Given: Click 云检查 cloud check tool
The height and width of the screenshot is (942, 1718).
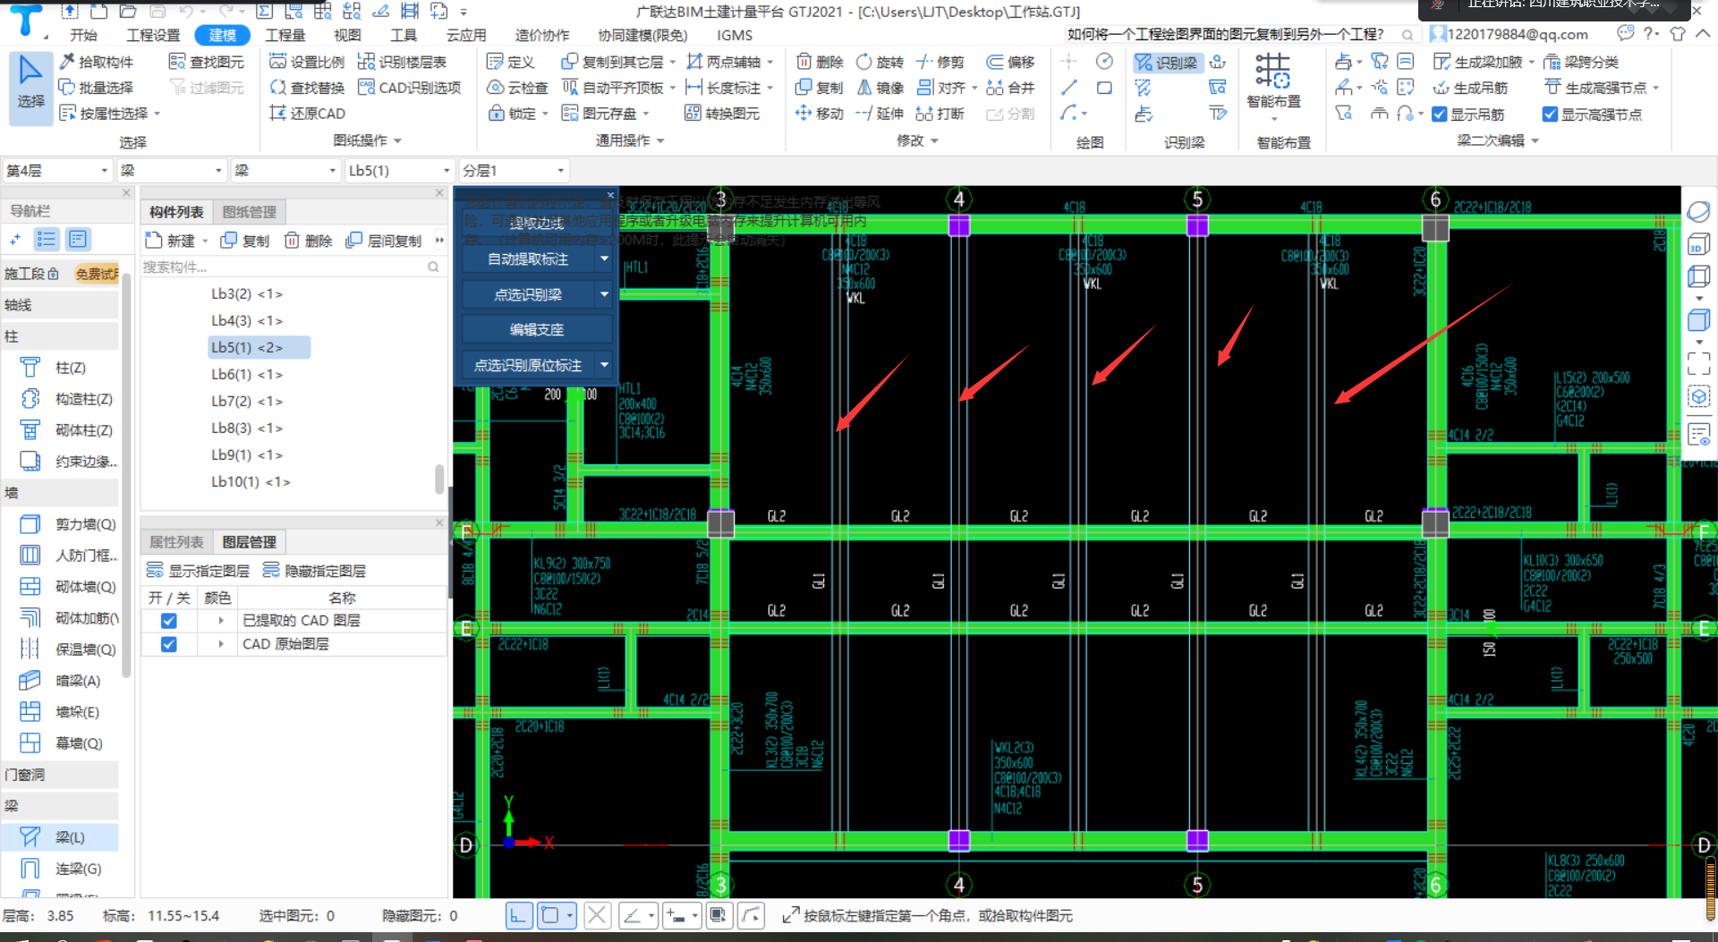Looking at the screenshot, I should pos(517,88).
